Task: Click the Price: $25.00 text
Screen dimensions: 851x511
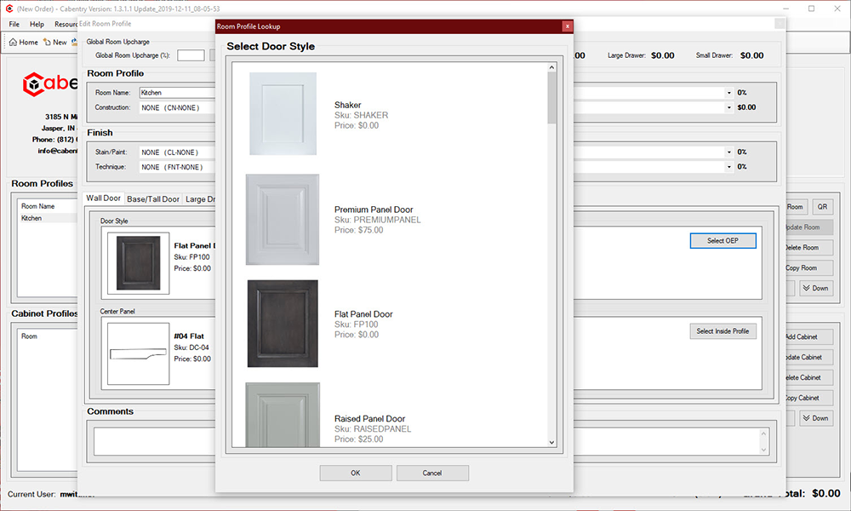Action: (358, 439)
